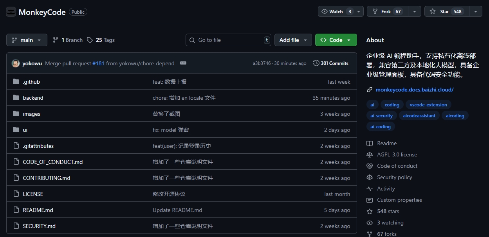Click the Watch eye icon

click(x=324, y=12)
